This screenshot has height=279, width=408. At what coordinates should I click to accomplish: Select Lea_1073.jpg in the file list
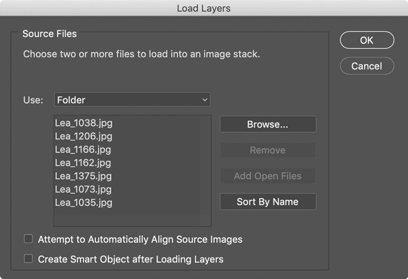point(127,189)
